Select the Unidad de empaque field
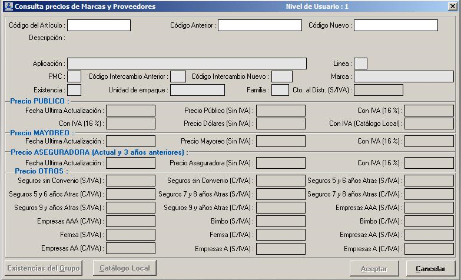Viewport: 461px width, 280px height. (197, 90)
